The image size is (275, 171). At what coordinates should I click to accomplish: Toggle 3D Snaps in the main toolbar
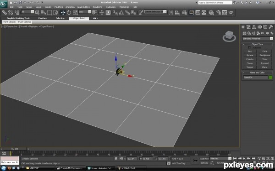pyautogui.click(x=115, y=12)
